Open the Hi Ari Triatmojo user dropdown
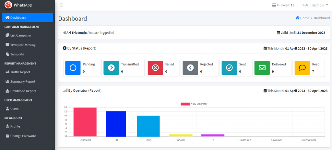Screen dimensions: 332x150 coord(314,5)
